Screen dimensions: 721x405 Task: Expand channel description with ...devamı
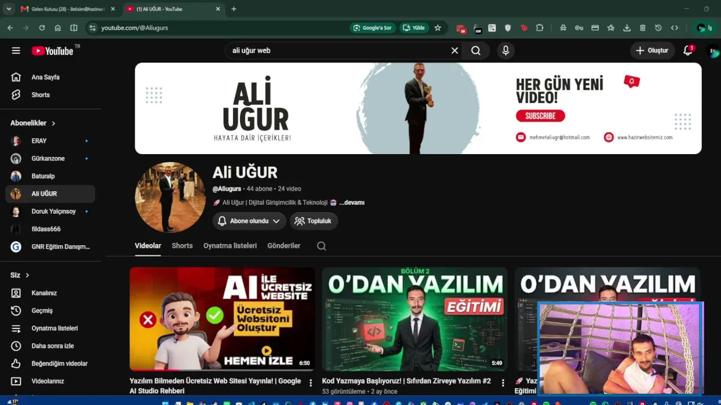[351, 202]
